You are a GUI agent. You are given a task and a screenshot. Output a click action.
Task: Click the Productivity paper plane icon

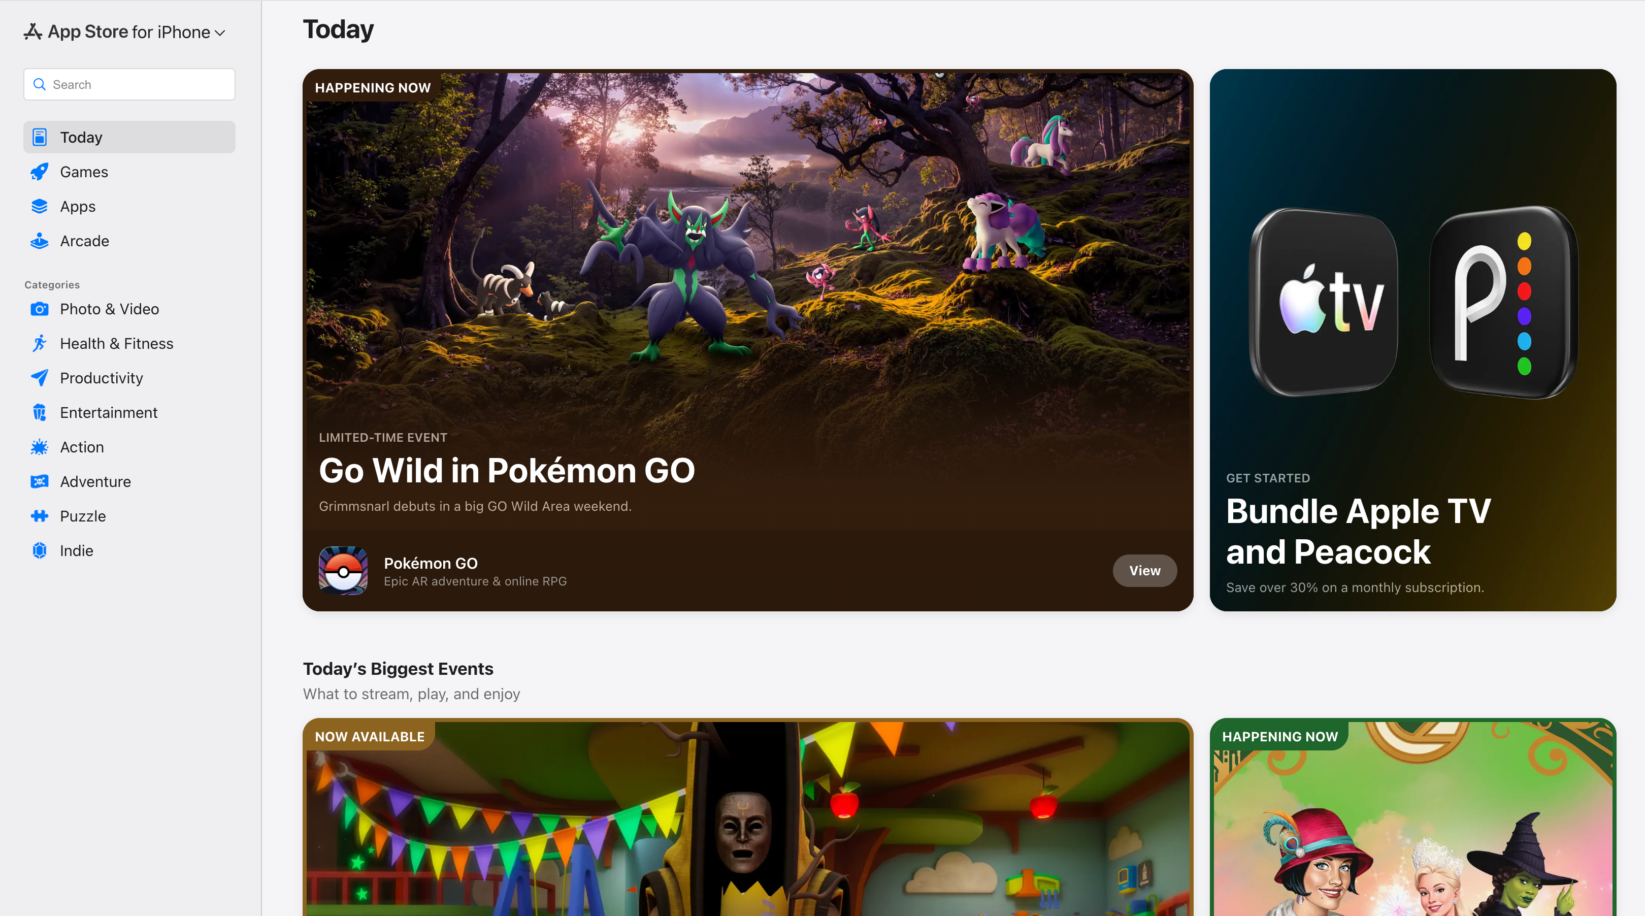[40, 378]
